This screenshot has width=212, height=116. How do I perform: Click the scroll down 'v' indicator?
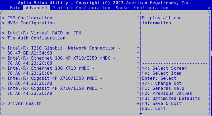pyautogui.click(x=138, y=104)
